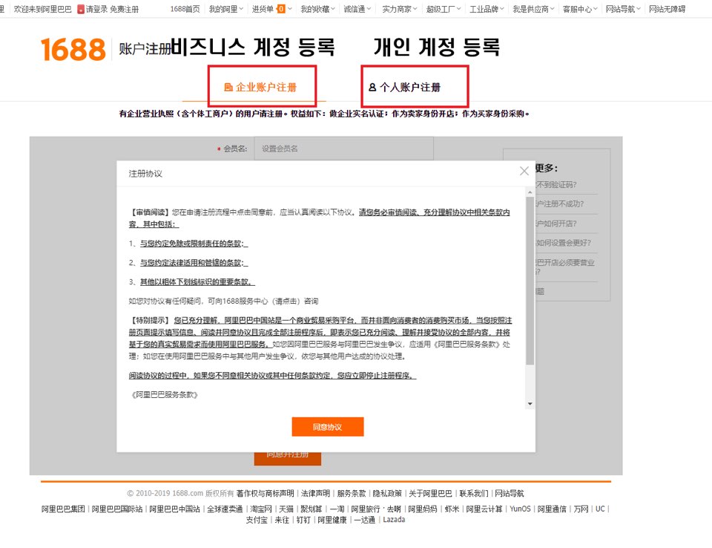Open 钉钉 footer link

[304, 520]
